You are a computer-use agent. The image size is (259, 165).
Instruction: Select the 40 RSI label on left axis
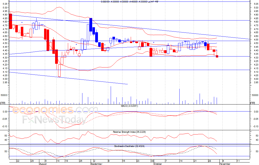(6, 140)
